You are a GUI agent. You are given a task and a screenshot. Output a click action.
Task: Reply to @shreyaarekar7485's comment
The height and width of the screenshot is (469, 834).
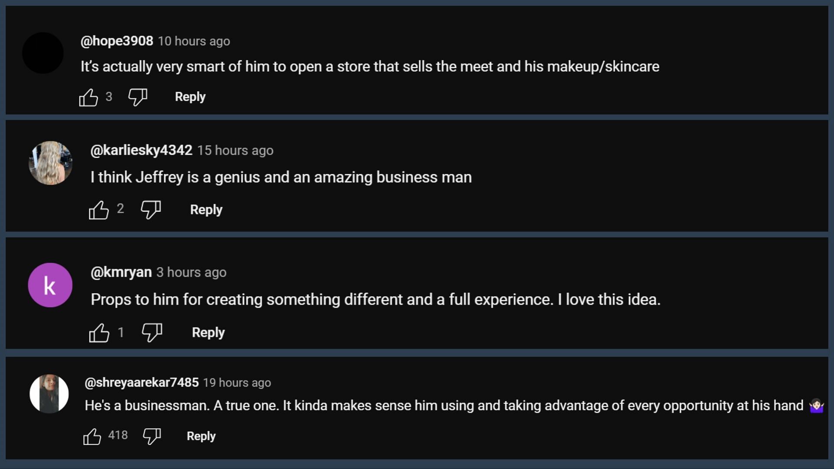click(x=201, y=436)
